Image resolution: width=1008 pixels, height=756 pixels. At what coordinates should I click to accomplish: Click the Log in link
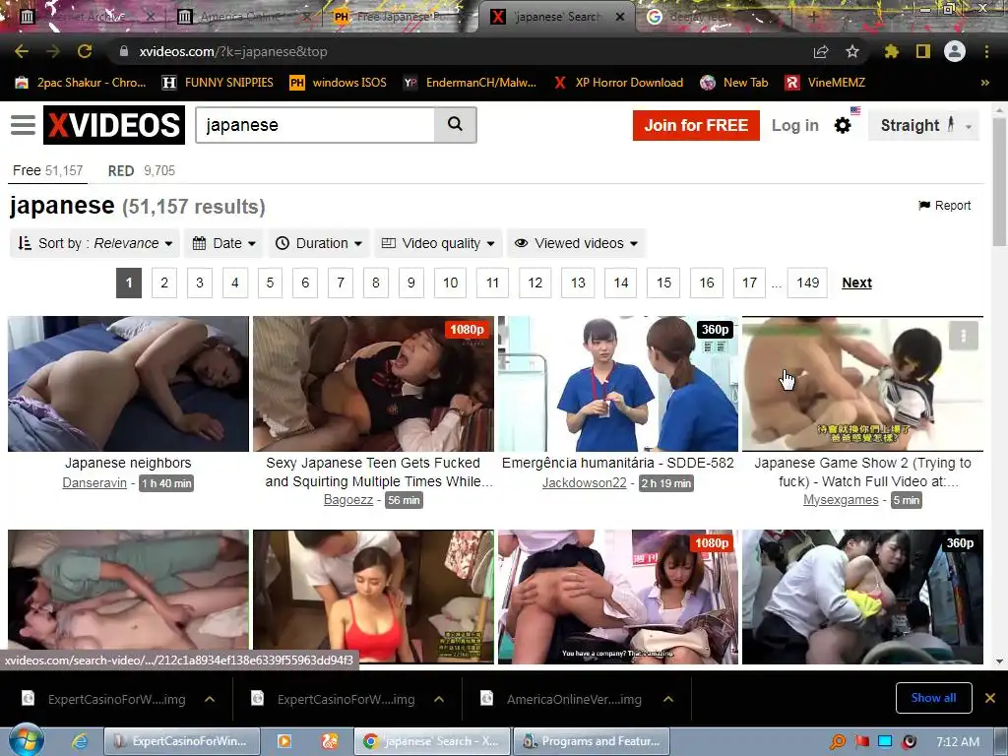(795, 125)
